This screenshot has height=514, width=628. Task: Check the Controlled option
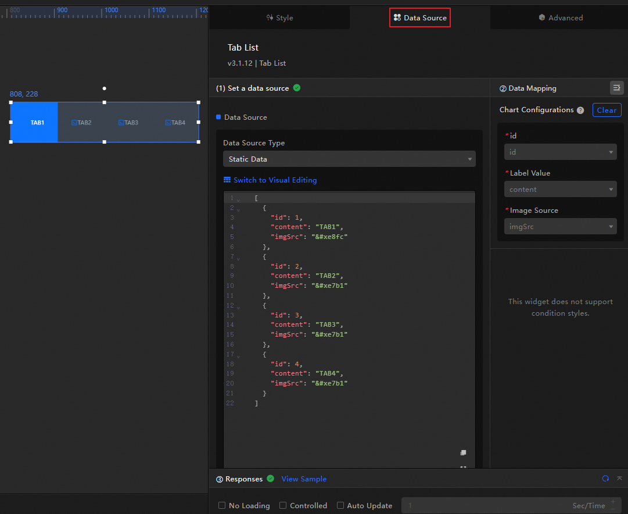[283, 505]
